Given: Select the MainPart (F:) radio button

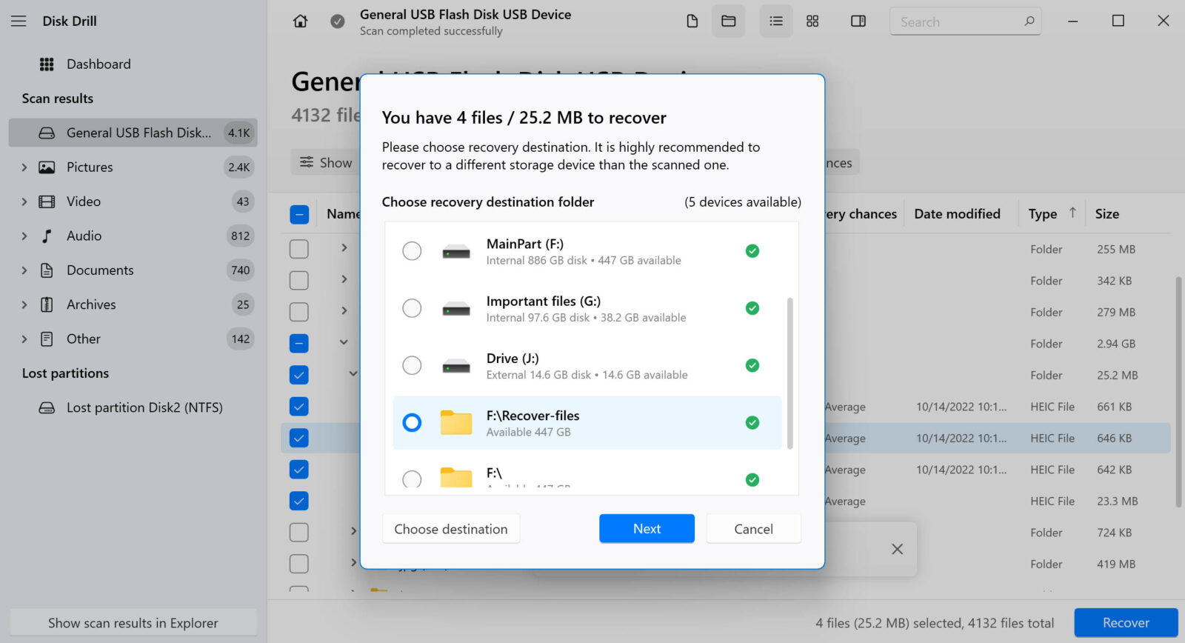Looking at the screenshot, I should 412,251.
